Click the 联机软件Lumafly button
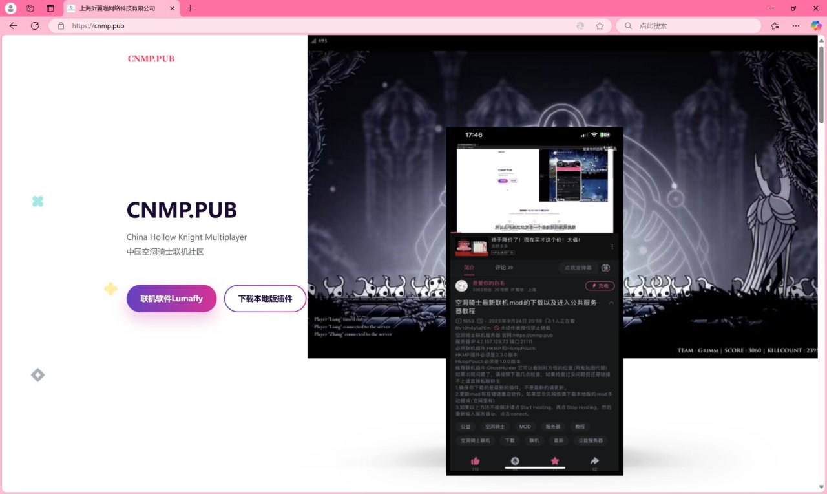 171,299
